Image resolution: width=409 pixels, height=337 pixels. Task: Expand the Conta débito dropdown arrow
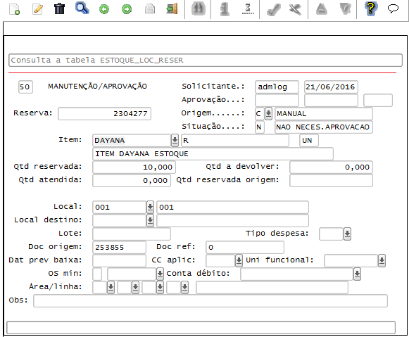[357, 274]
